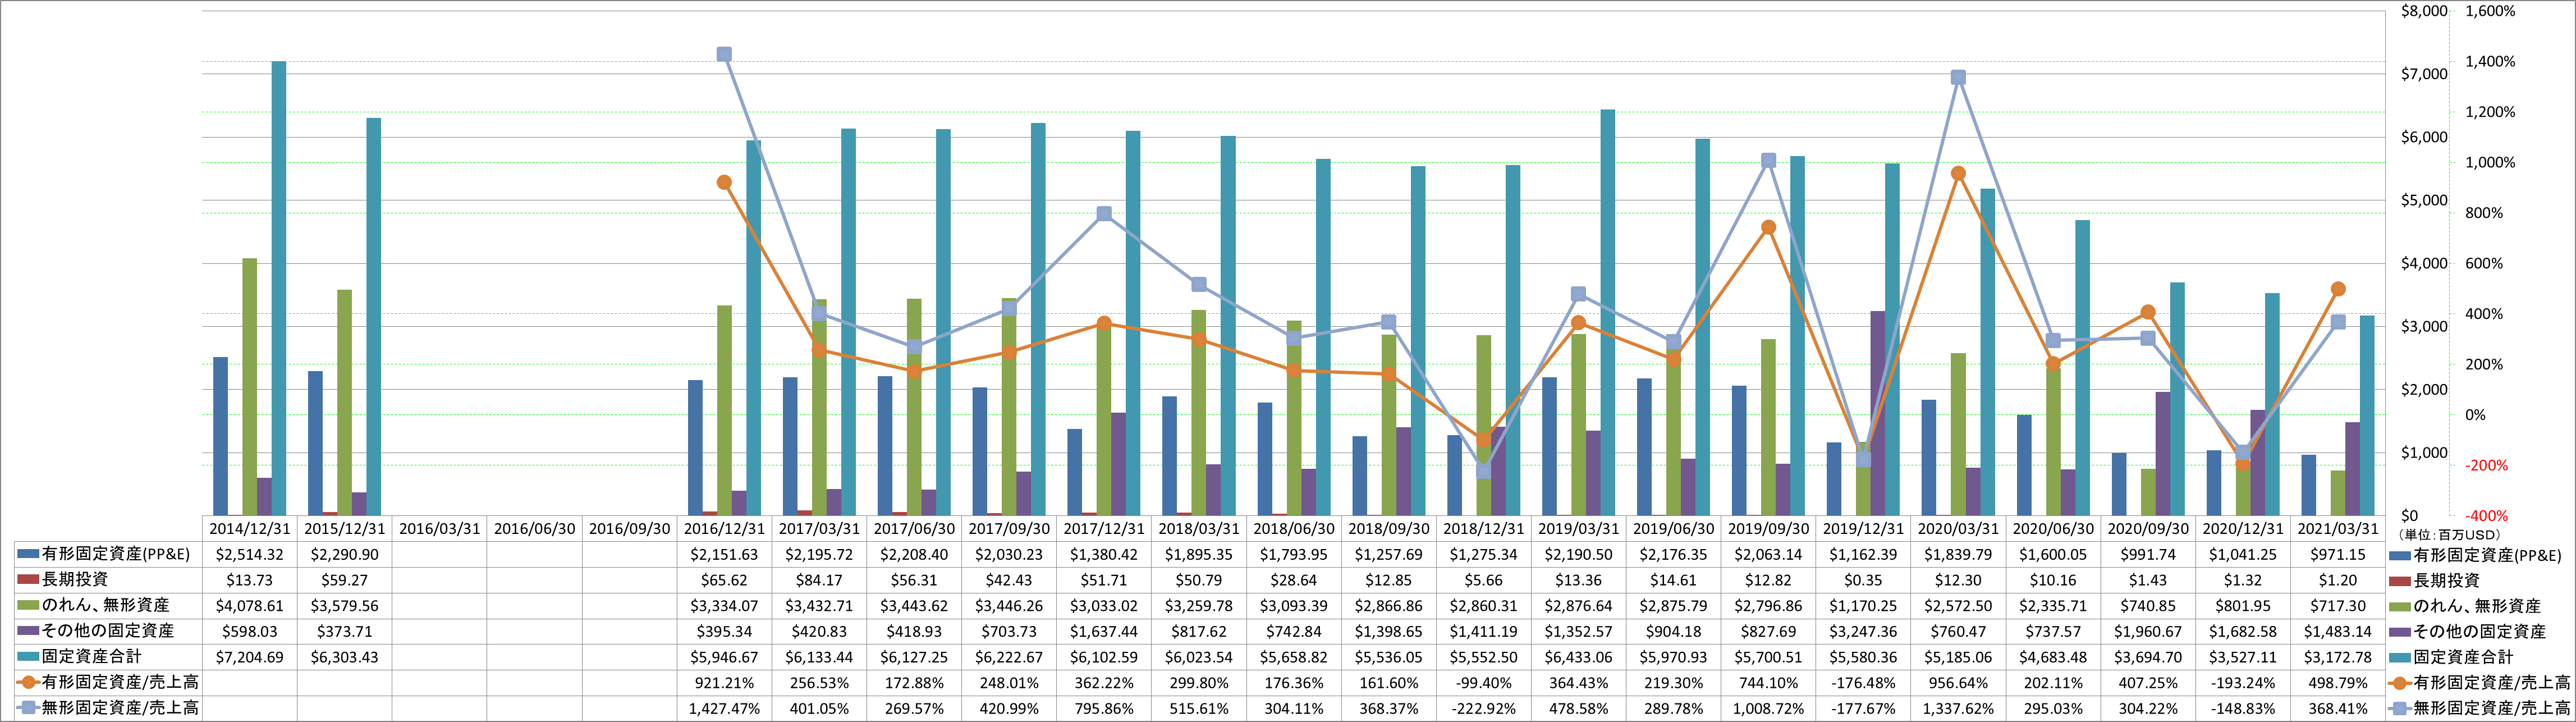Click the PP&E value $2,514.32

coord(249,554)
